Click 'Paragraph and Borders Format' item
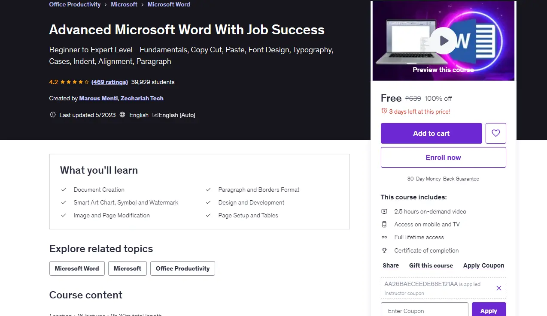The image size is (547, 316). point(259,190)
